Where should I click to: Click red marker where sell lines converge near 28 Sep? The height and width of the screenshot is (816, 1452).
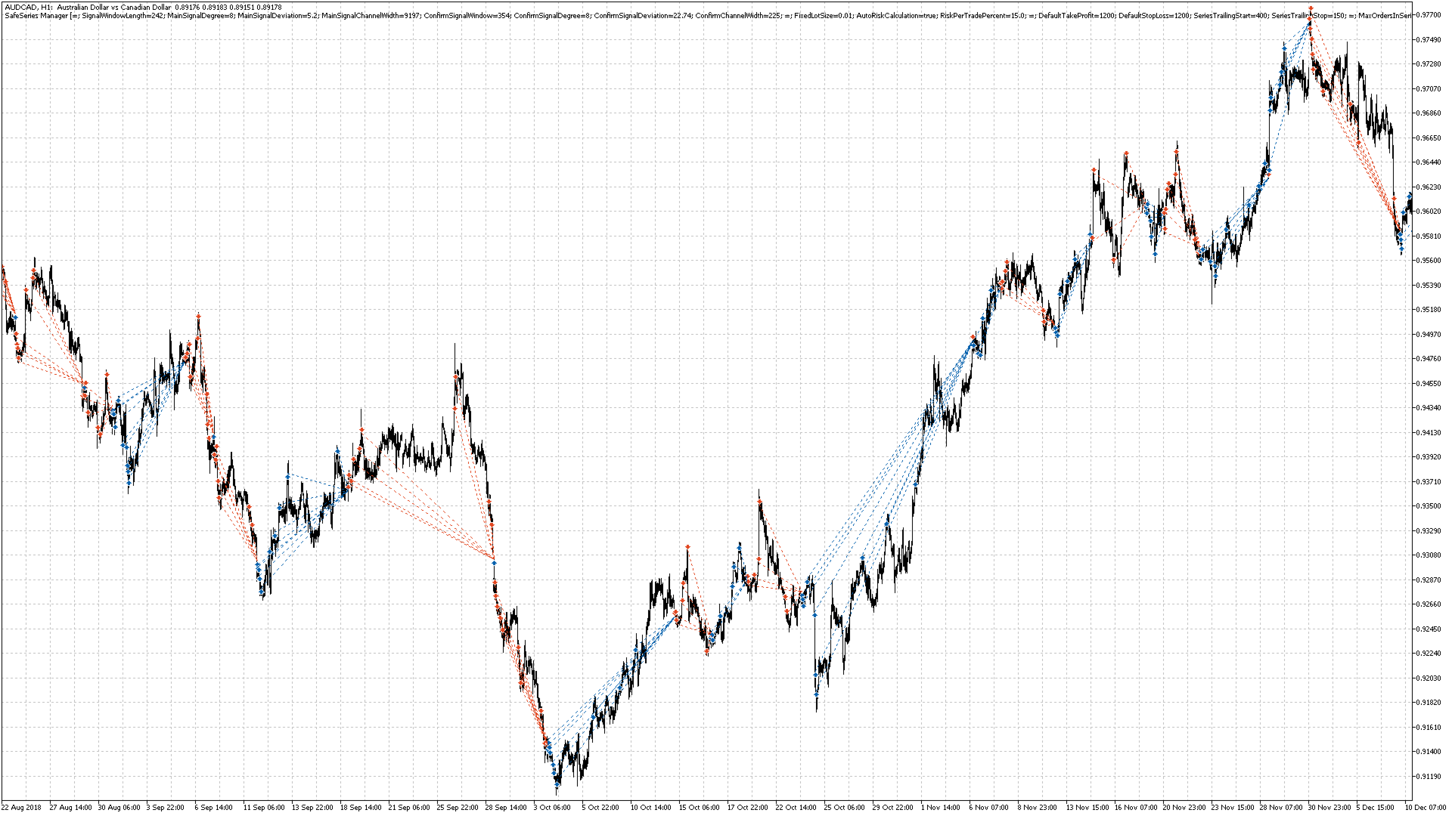point(494,559)
